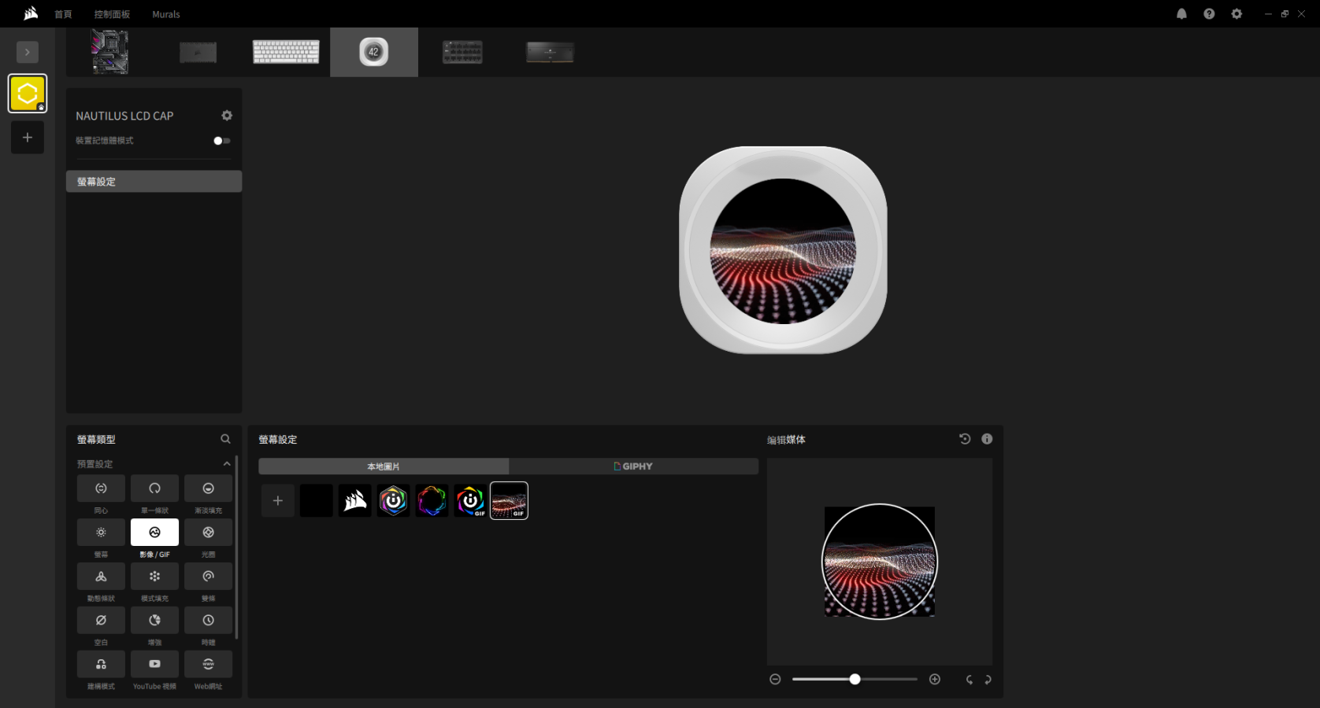
Task: Reset the media edits with the reset icon
Action: [965, 439]
